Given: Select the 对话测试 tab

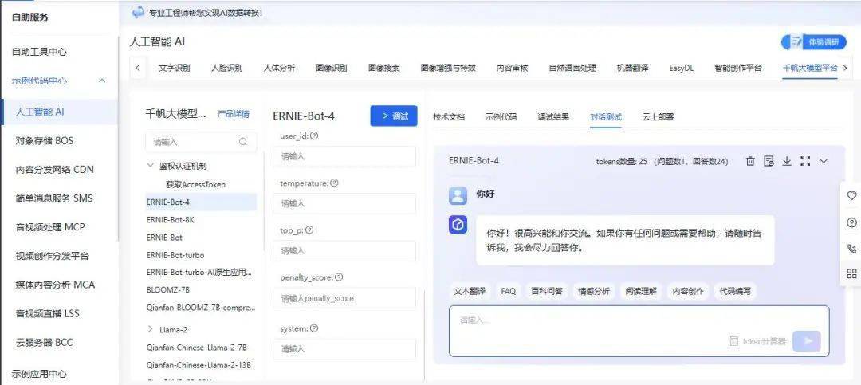Looking at the screenshot, I should [x=606, y=117].
